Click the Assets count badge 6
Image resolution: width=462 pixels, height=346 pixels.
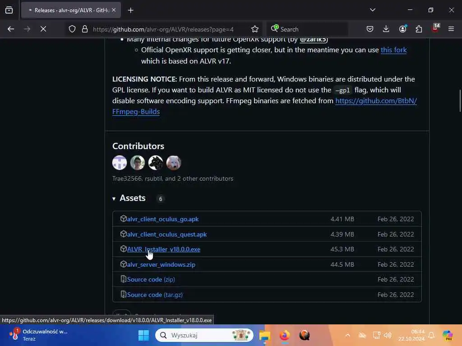click(x=160, y=199)
